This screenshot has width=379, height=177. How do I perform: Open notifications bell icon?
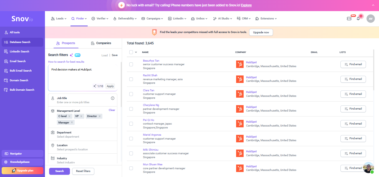coord(358,19)
